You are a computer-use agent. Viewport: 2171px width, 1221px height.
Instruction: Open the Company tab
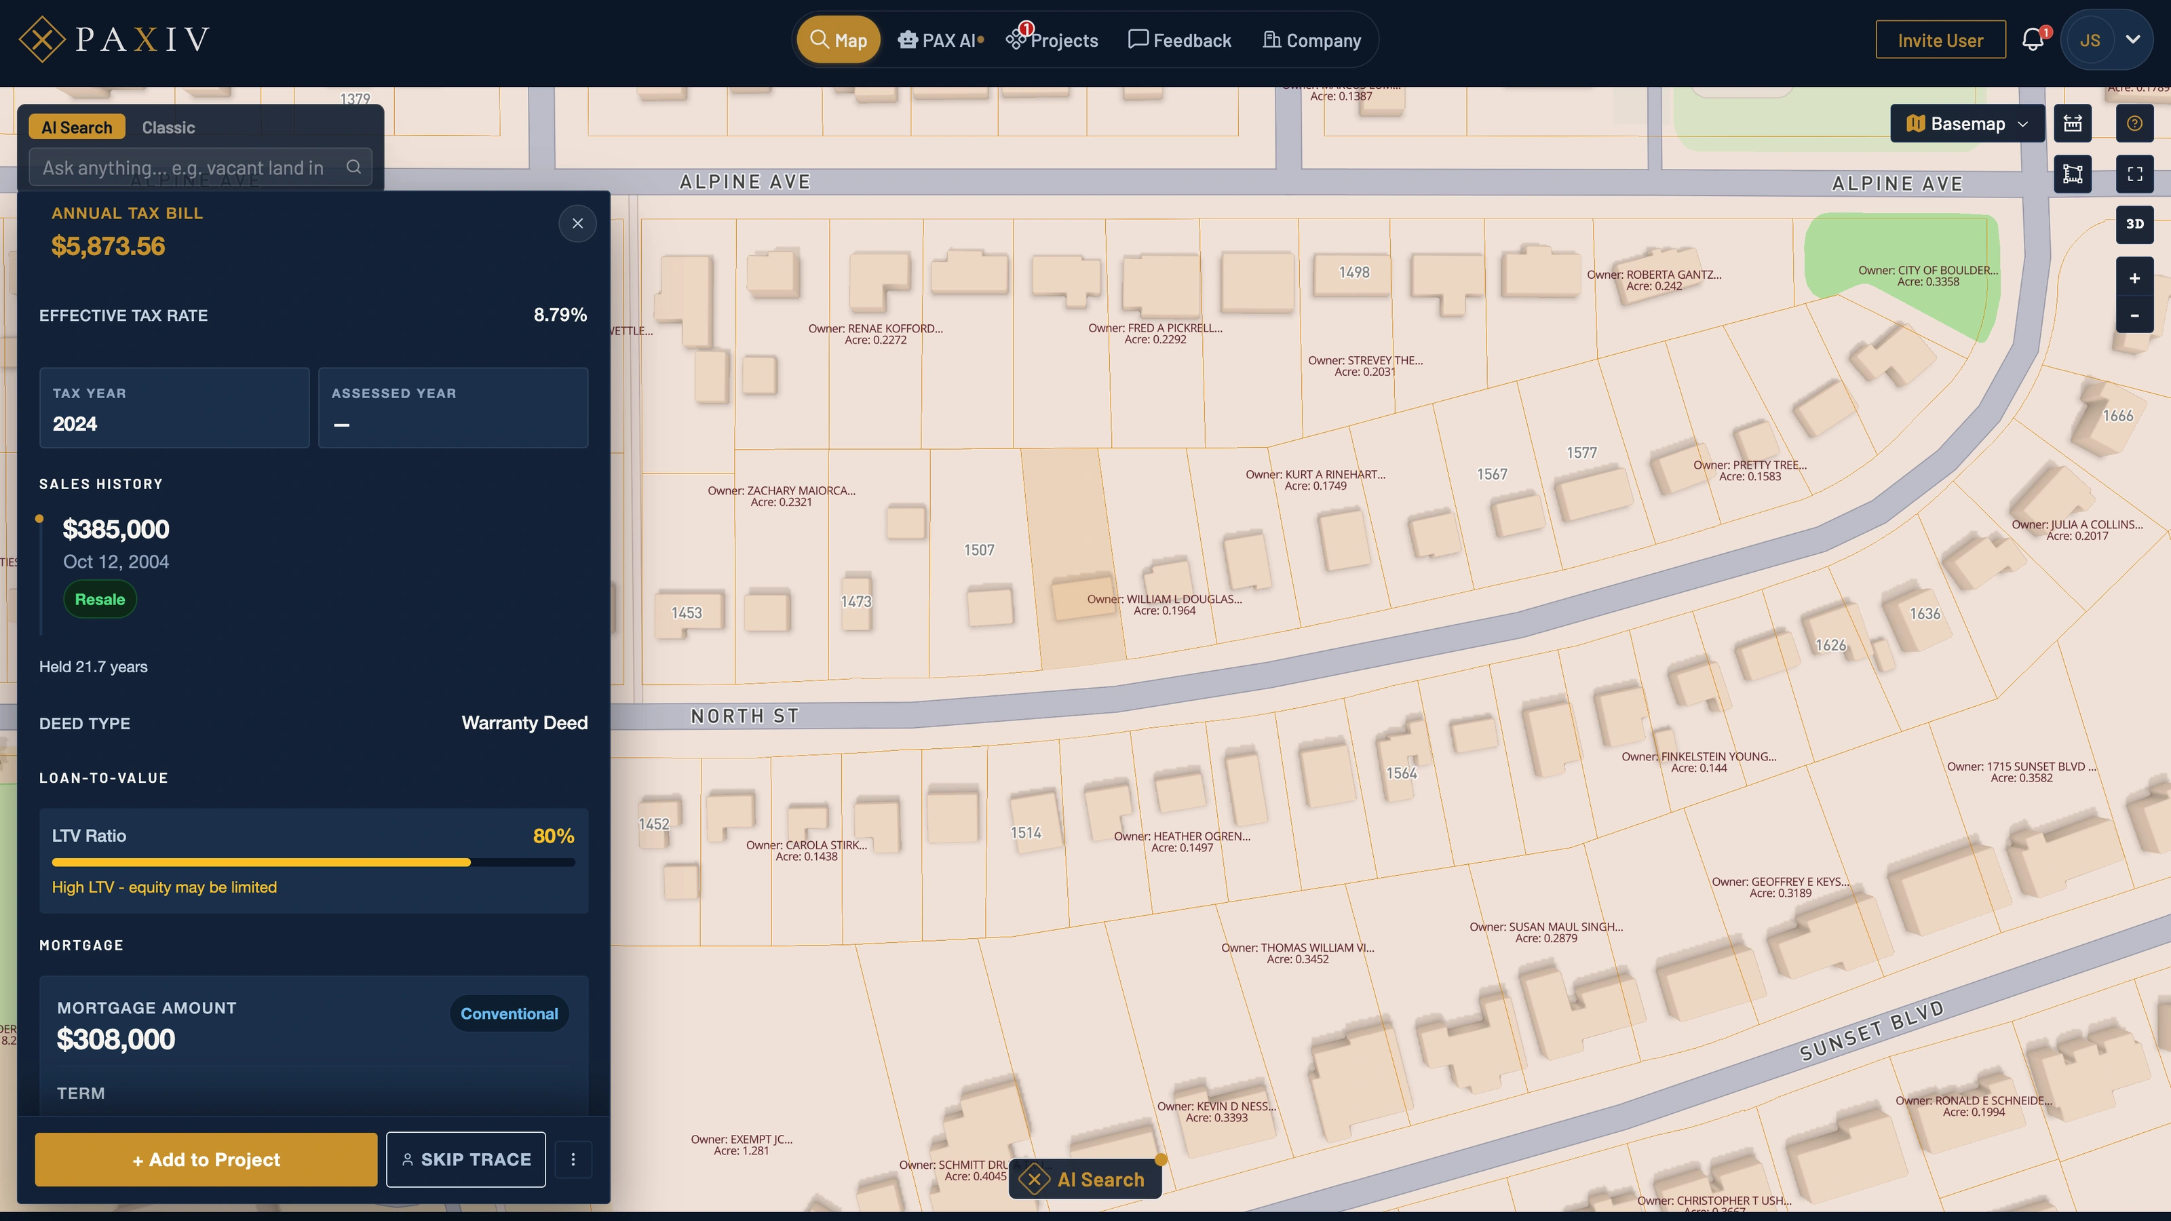click(x=1311, y=41)
